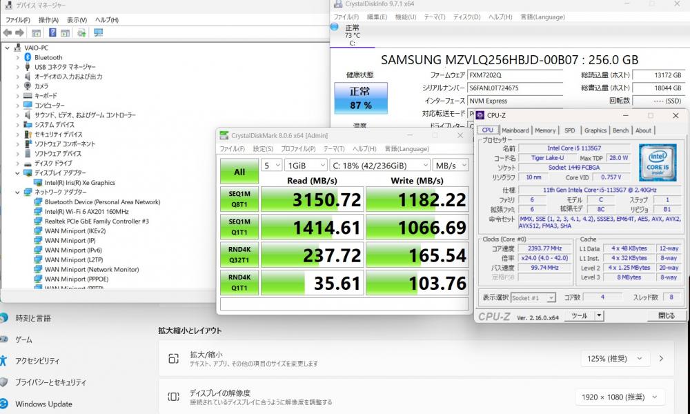Switch to the Mainboard tab in CPU-Z
This screenshot has height=414, width=690.
515,130
